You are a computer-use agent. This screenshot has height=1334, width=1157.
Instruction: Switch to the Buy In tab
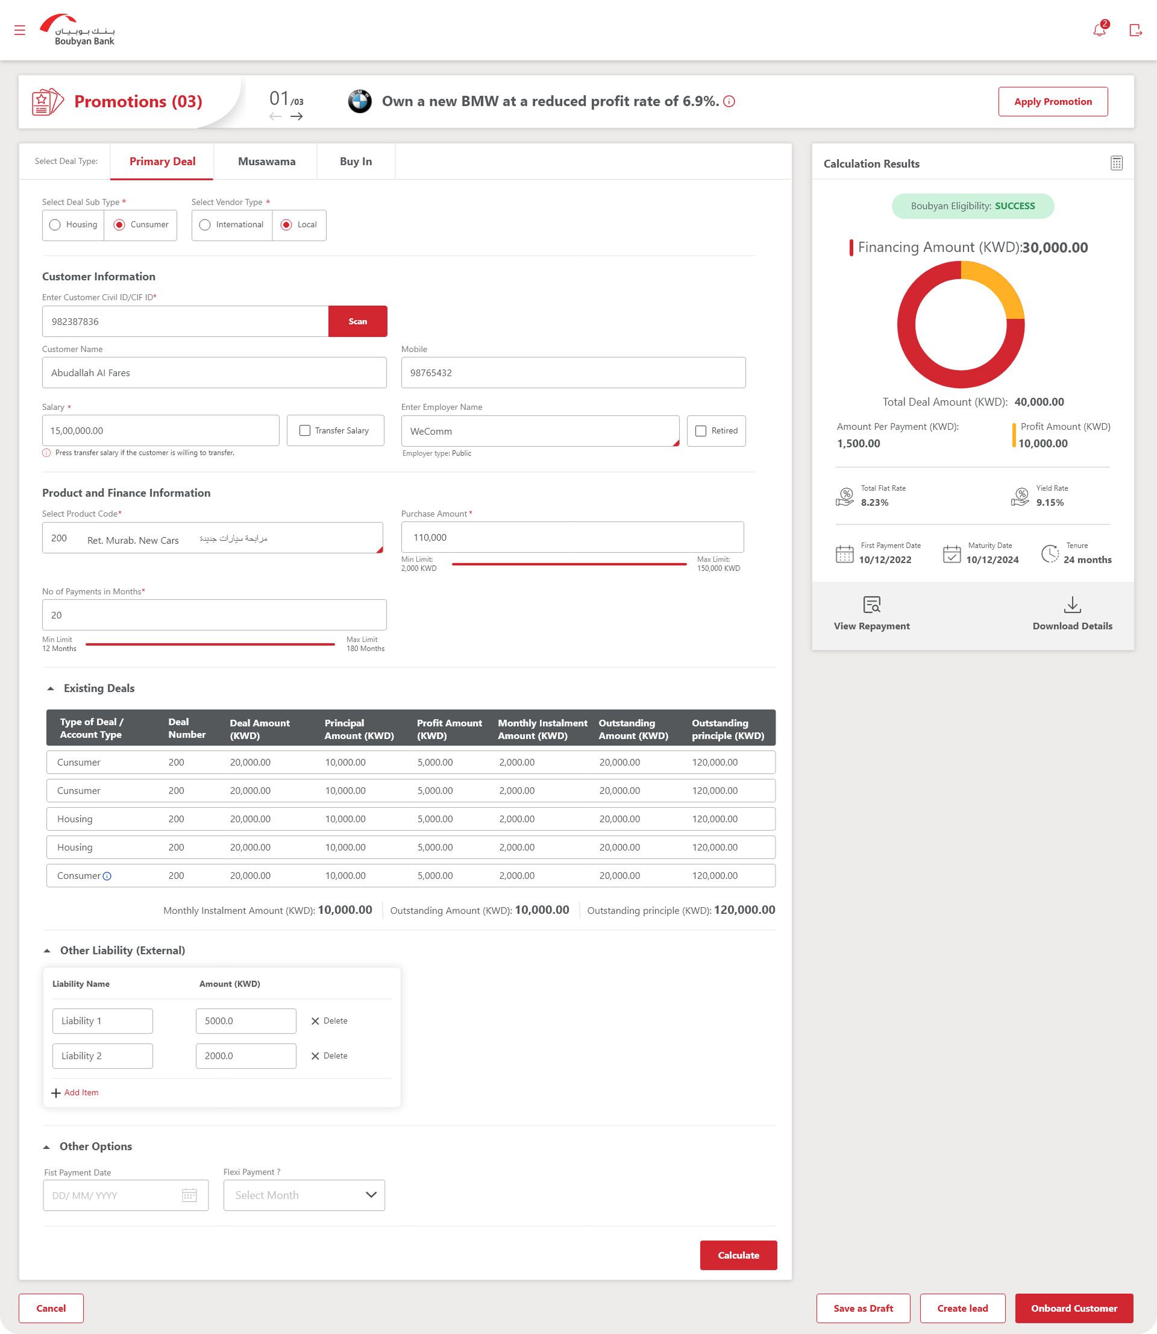point(356,162)
